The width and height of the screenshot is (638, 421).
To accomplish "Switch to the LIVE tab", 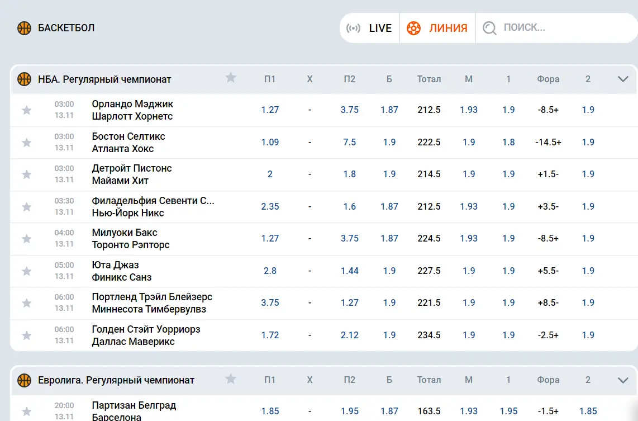I will click(x=369, y=28).
